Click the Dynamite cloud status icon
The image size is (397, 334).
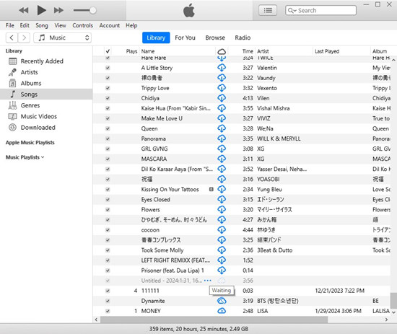coord(222,301)
